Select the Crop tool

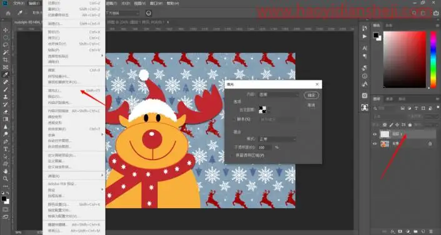[x=6, y=60]
